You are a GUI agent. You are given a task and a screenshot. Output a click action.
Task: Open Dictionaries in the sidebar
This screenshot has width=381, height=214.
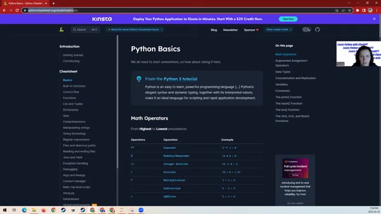point(71,110)
